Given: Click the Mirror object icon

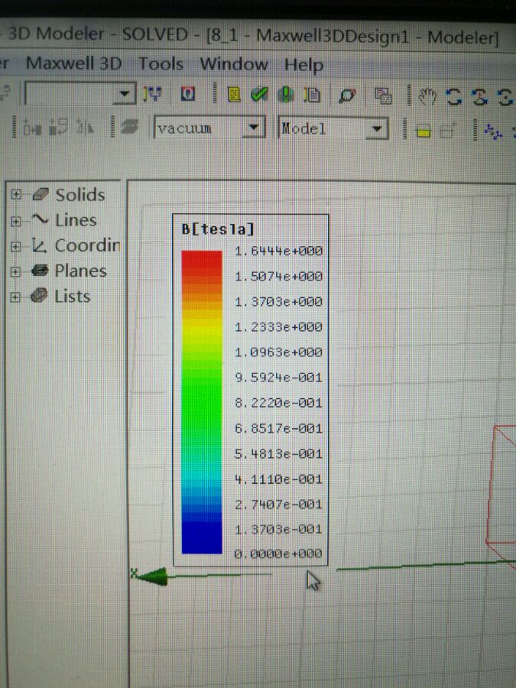Looking at the screenshot, I should pos(85,128).
